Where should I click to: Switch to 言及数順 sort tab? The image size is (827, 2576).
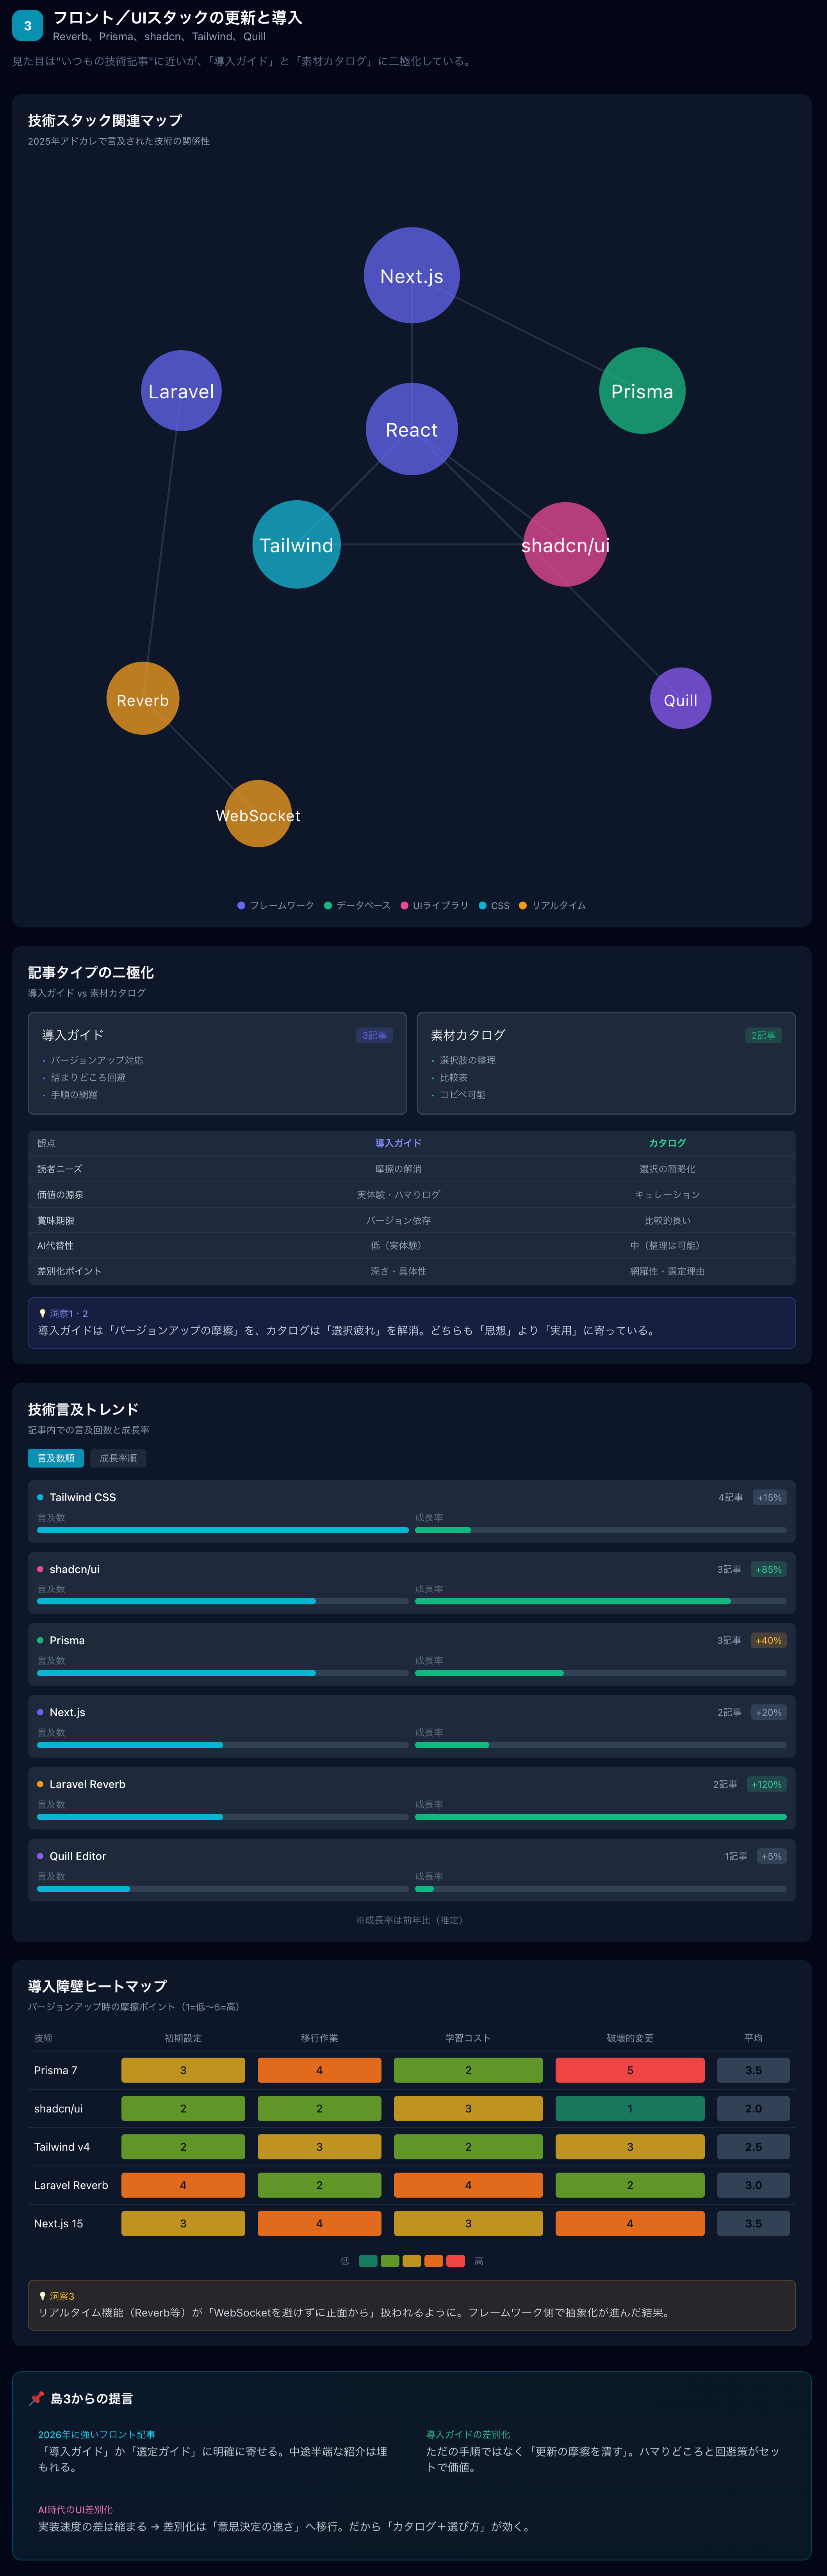pos(56,1458)
